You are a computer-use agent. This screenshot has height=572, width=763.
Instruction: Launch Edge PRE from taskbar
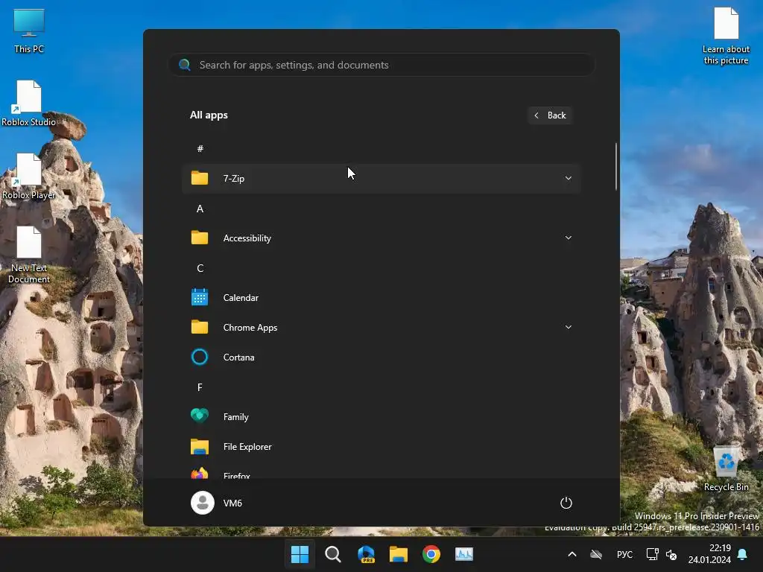point(366,554)
